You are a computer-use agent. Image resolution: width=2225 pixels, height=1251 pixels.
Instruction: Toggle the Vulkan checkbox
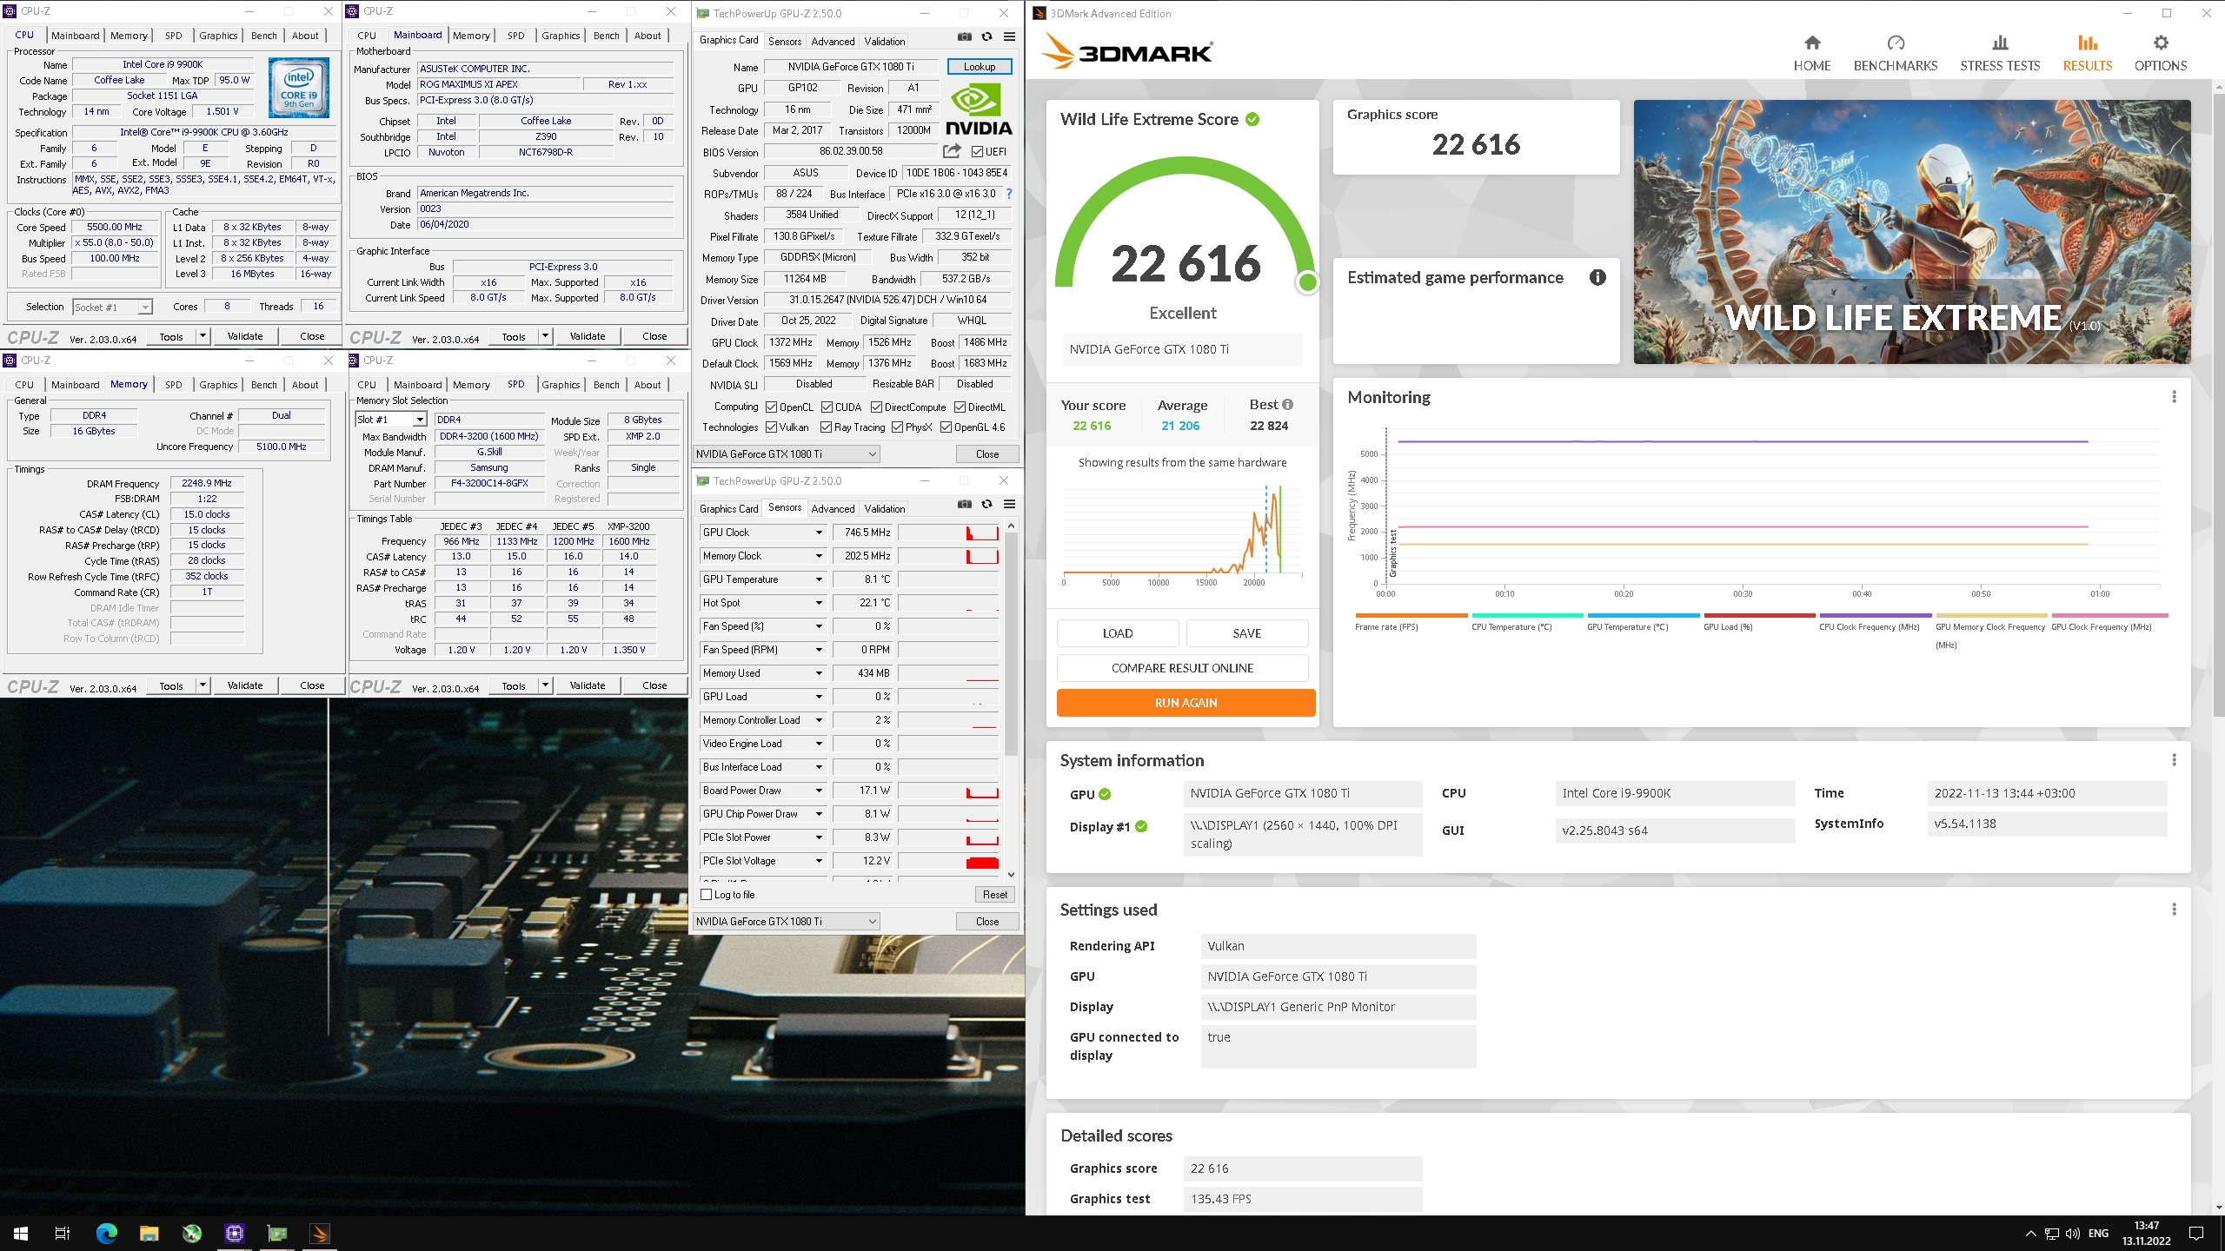pyautogui.click(x=771, y=427)
